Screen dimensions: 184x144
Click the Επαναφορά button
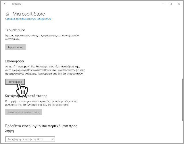point(15,82)
